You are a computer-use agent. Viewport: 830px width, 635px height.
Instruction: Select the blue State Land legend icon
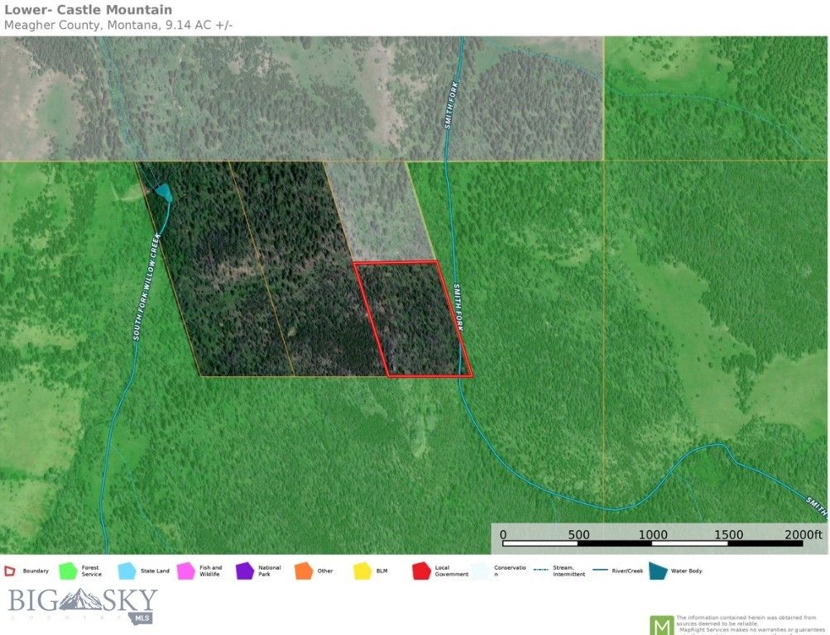coord(127,571)
